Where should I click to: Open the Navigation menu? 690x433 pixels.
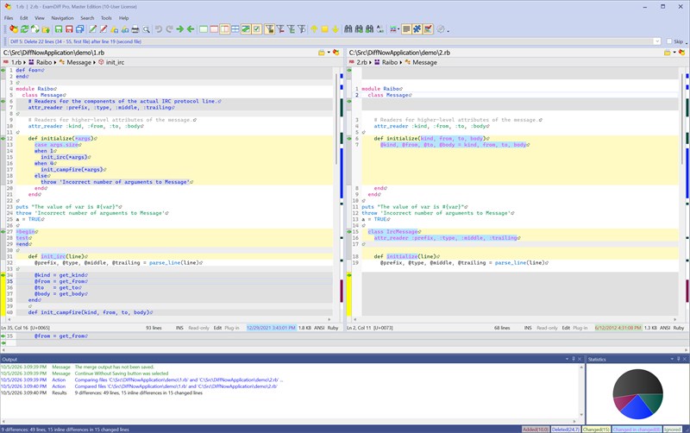62,18
